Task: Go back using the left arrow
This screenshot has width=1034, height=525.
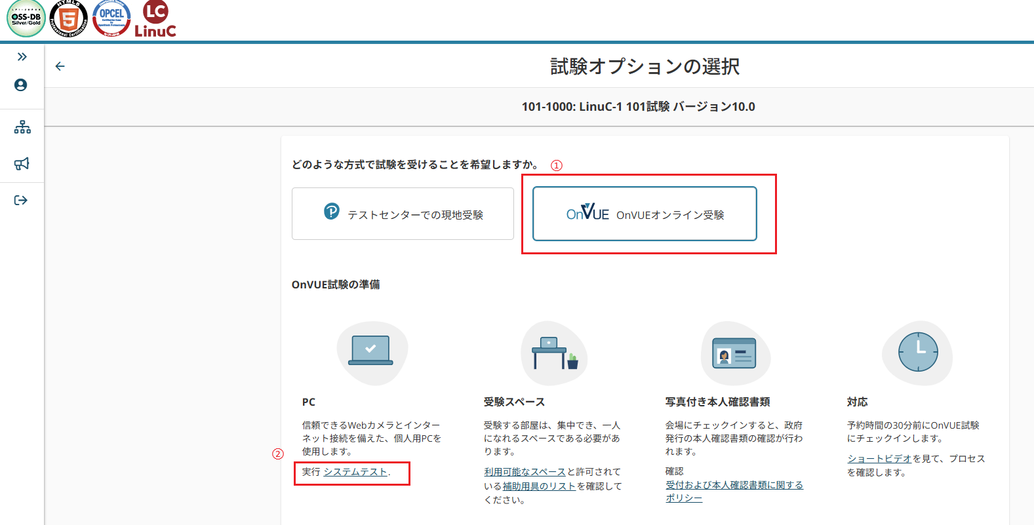Action: coord(60,66)
